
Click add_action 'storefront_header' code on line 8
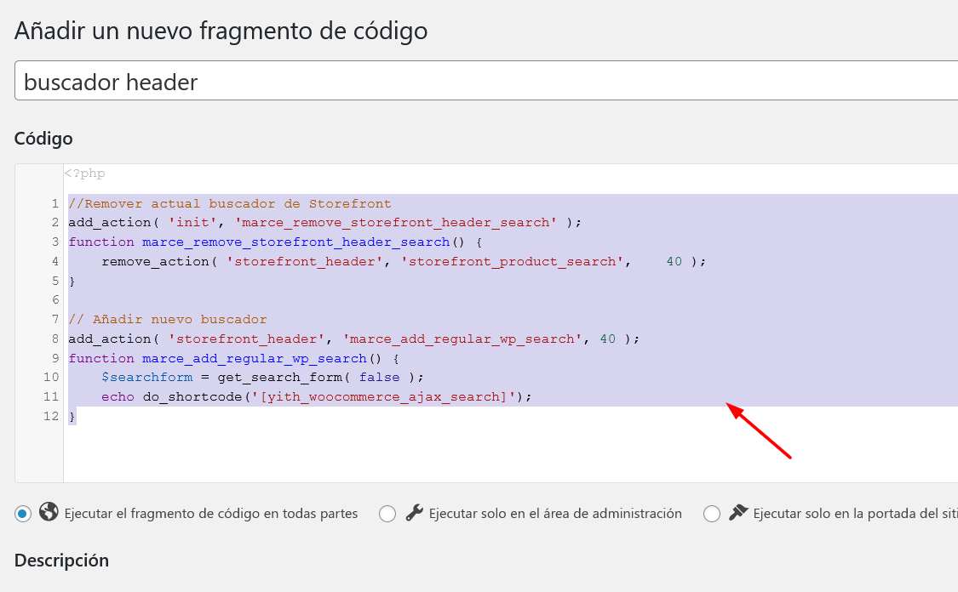click(x=353, y=339)
